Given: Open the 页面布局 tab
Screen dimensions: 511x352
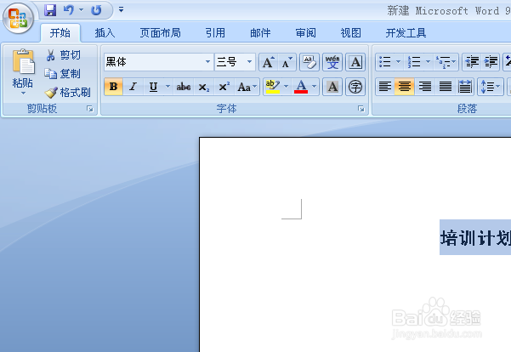Looking at the screenshot, I should coord(160,33).
